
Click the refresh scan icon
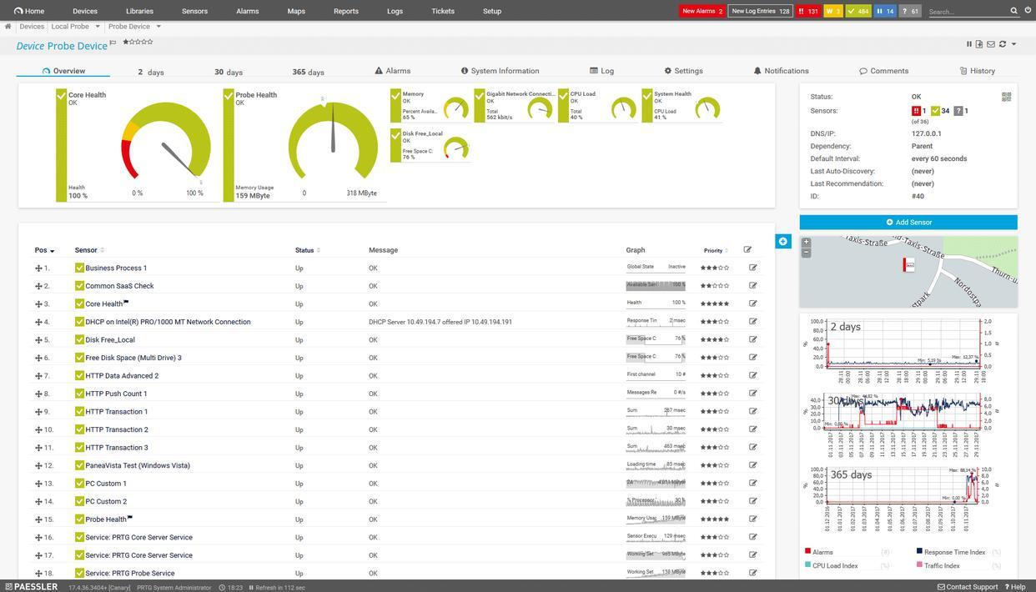(x=1003, y=44)
